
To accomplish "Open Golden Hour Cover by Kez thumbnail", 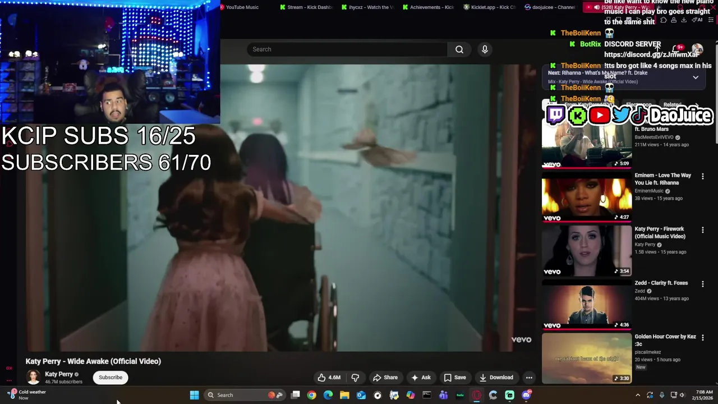I will point(587,359).
